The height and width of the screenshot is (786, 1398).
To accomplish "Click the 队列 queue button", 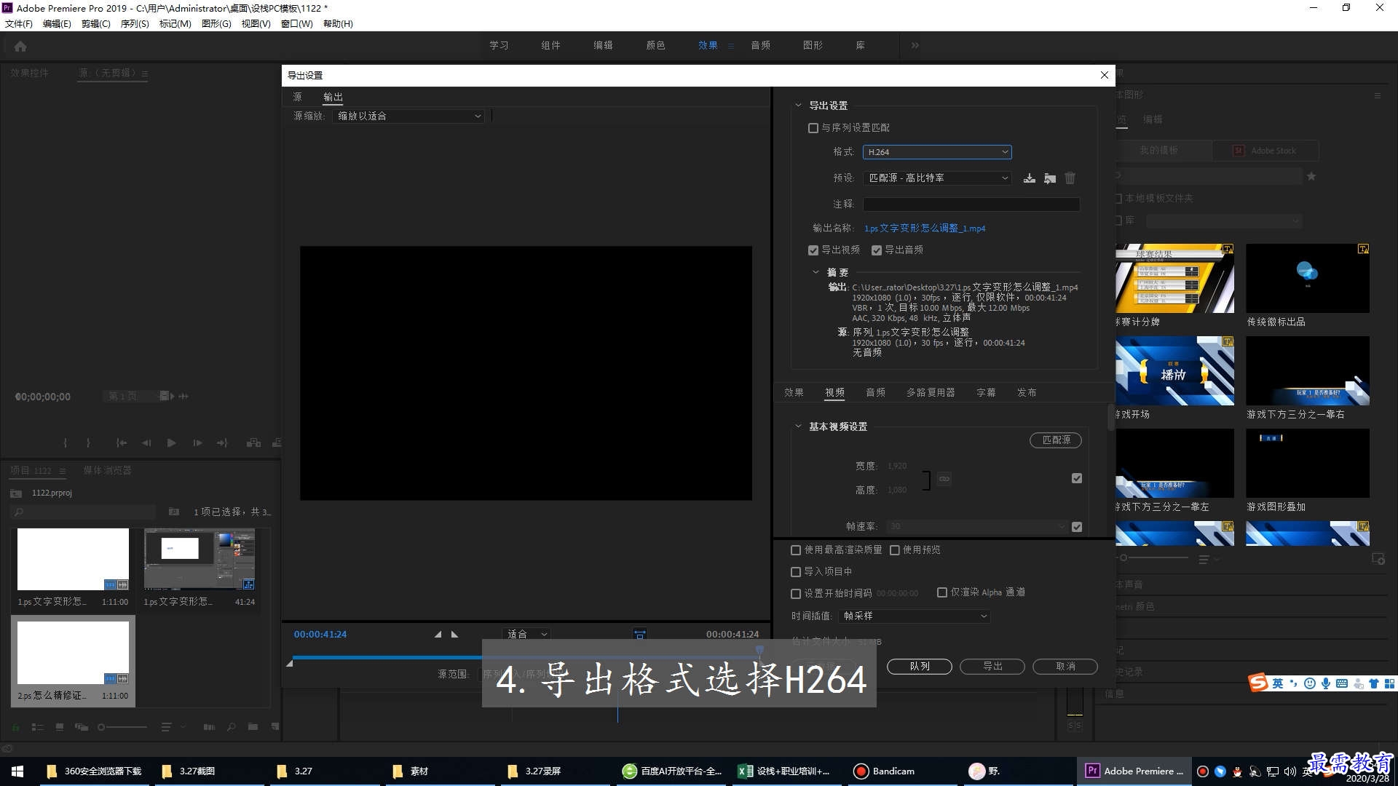I will [920, 667].
